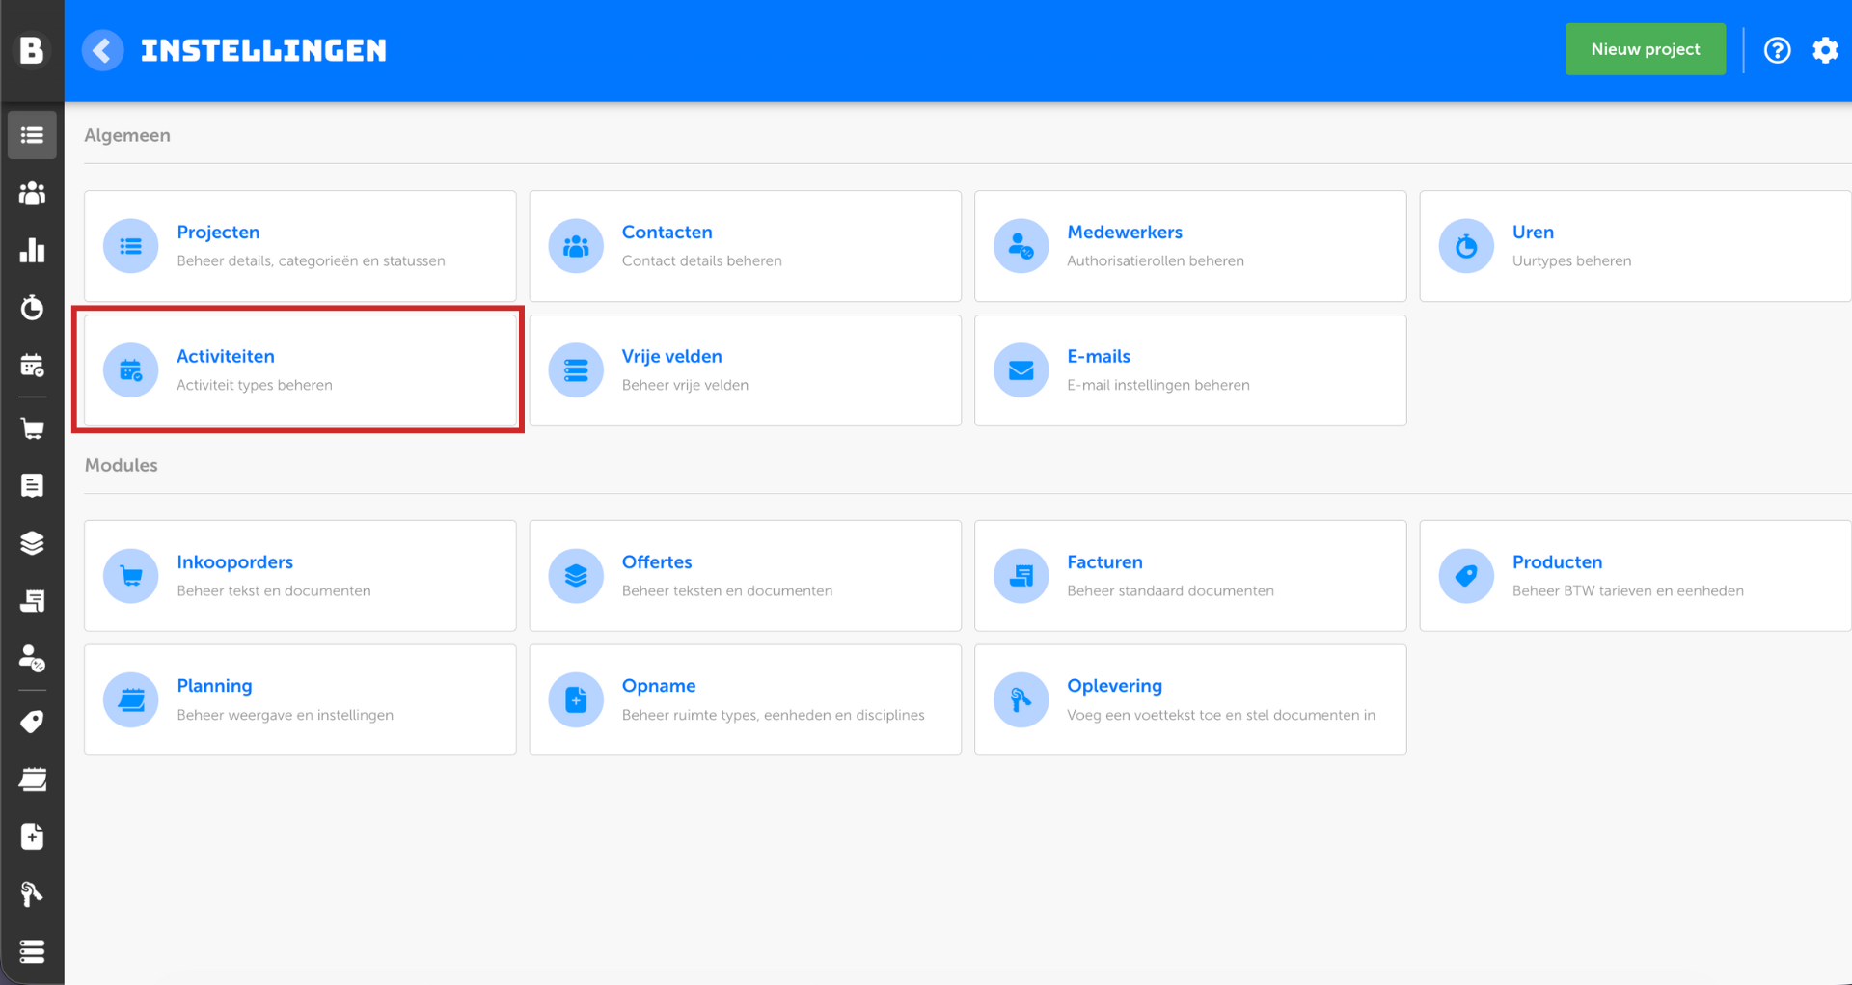This screenshot has height=985, width=1852.
Task: Open the Facturen module card
Action: point(1190,576)
